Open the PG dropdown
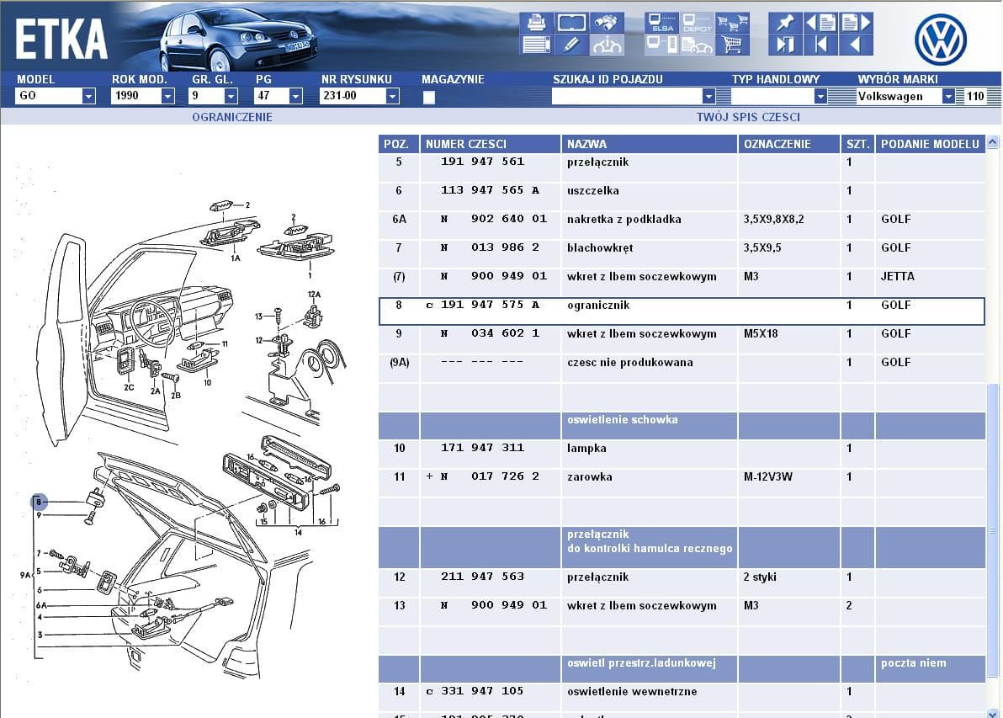 (295, 96)
